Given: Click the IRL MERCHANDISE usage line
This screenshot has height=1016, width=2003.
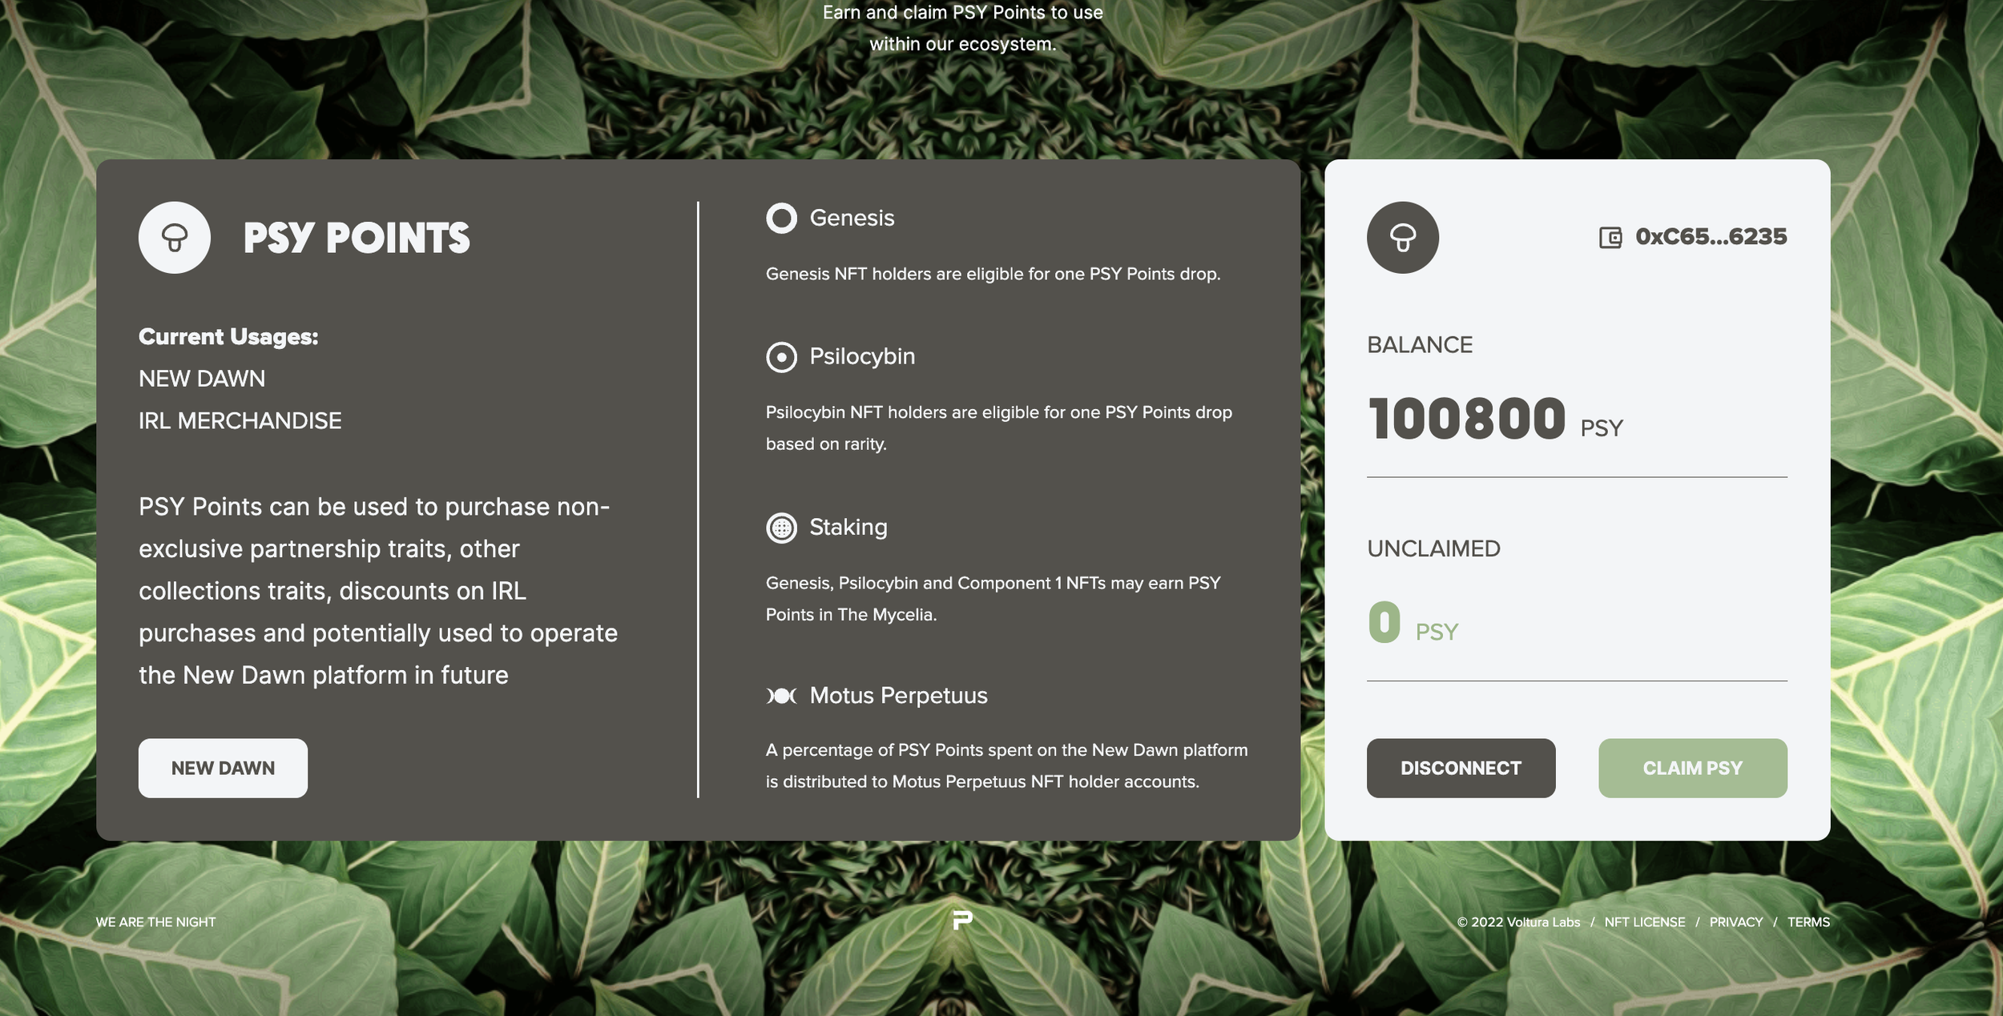Looking at the screenshot, I should tap(240, 420).
